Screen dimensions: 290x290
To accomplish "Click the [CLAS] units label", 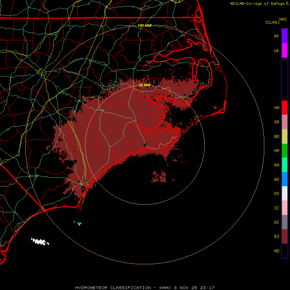I will 272,22.
